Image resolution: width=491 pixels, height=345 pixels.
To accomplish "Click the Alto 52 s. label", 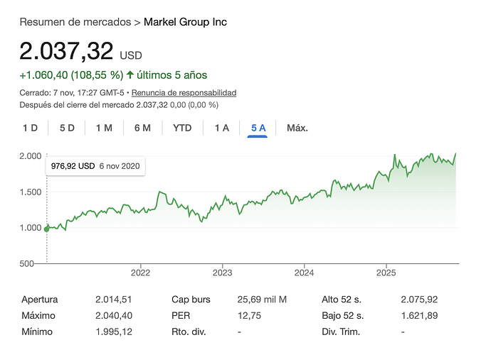I will coord(342,300).
